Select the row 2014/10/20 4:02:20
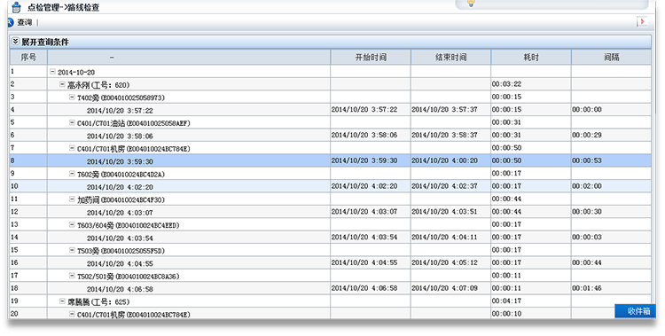Viewport: 665px width, 336px height. pyautogui.click(x=331, y=186)
